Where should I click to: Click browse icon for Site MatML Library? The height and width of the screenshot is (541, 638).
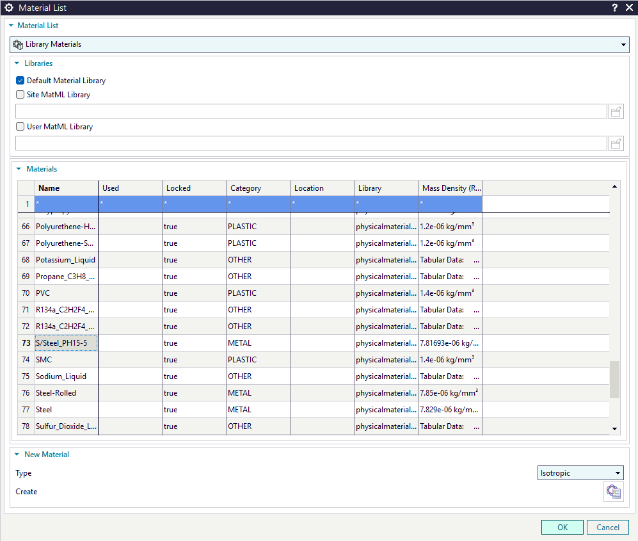pos(616,111)
